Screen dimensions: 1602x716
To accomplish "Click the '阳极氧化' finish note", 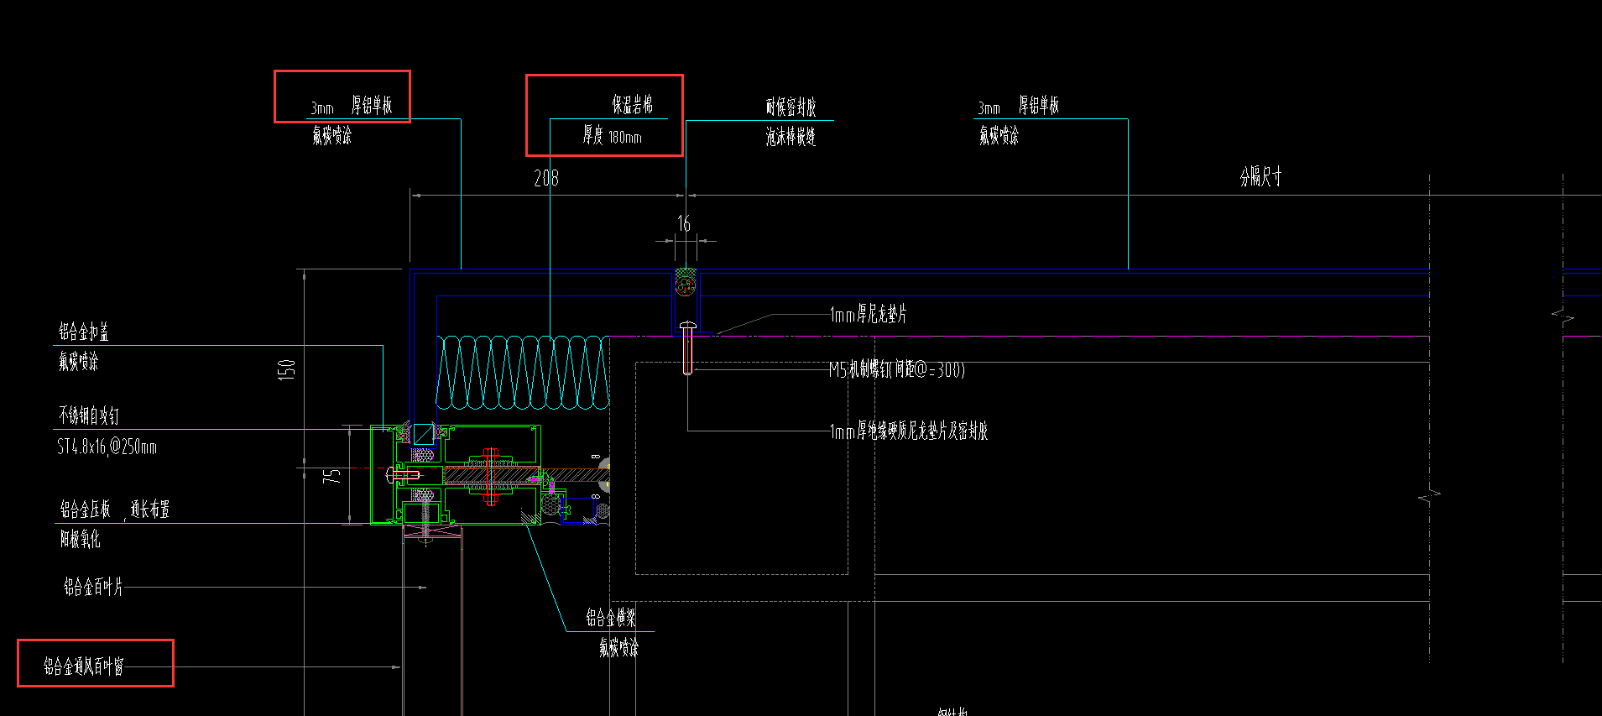I will 80,539.
